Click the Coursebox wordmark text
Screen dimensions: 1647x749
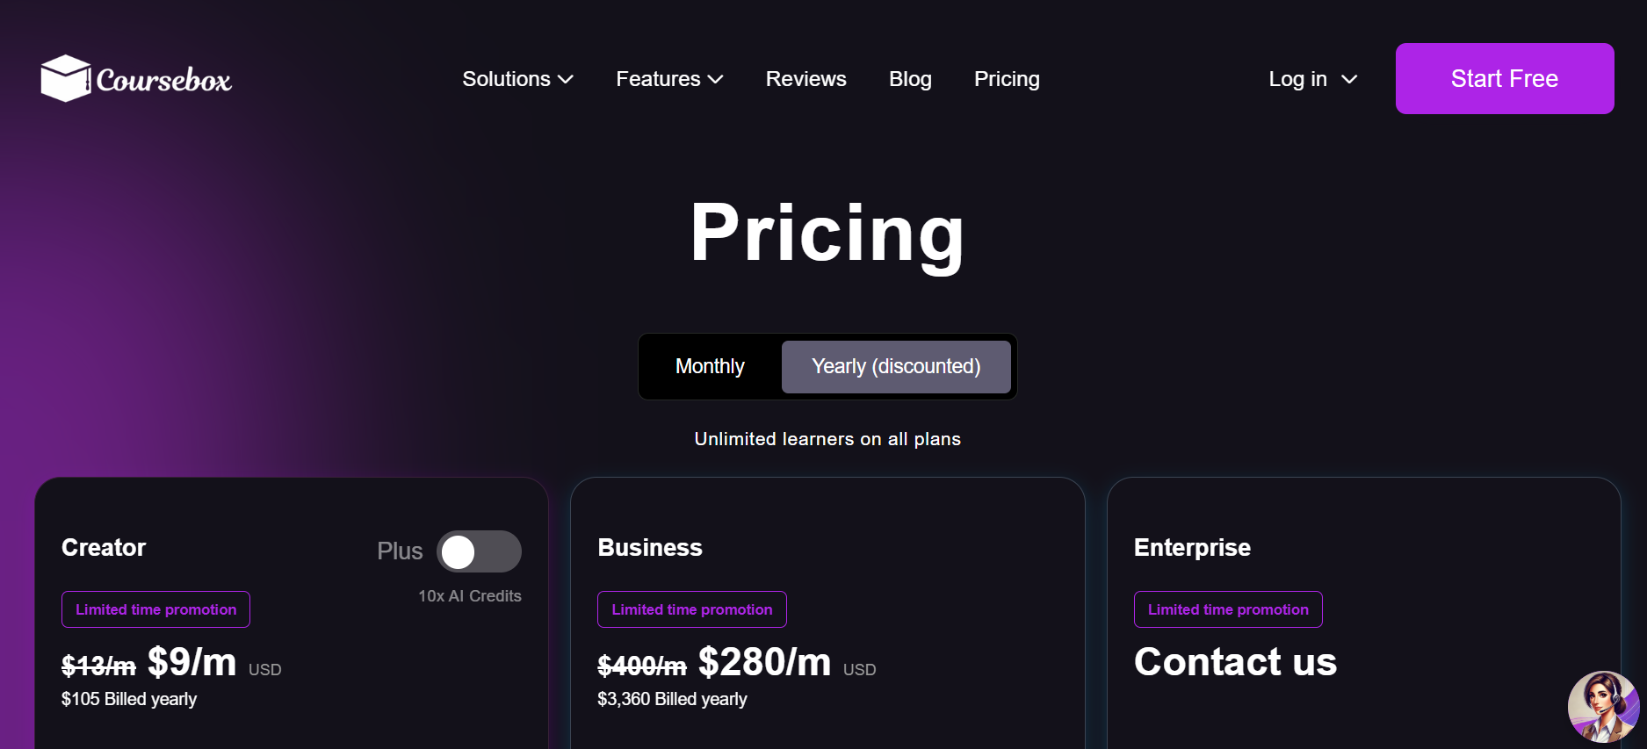[163, 80]
